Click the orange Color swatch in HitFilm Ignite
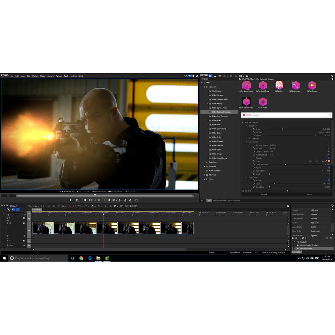 click(329, 161)
